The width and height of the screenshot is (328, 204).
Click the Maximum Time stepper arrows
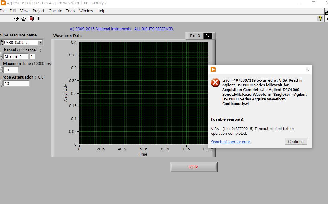(x=2, y=70)
